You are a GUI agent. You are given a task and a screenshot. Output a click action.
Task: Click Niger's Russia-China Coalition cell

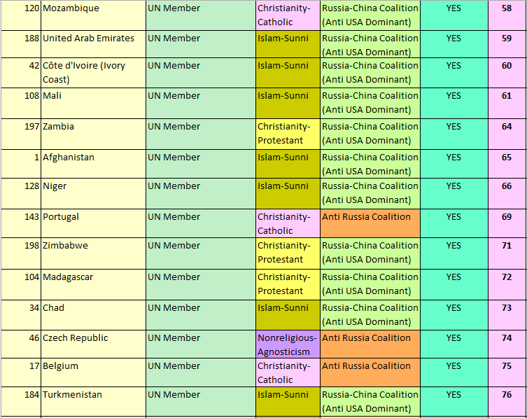tap(370, 194)
